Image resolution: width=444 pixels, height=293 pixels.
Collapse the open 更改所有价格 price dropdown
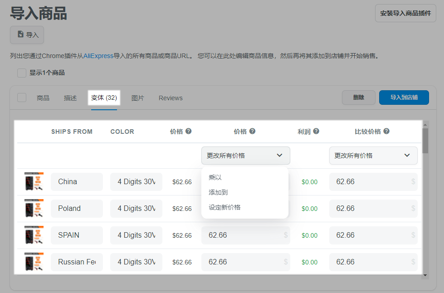coord(245,156)
